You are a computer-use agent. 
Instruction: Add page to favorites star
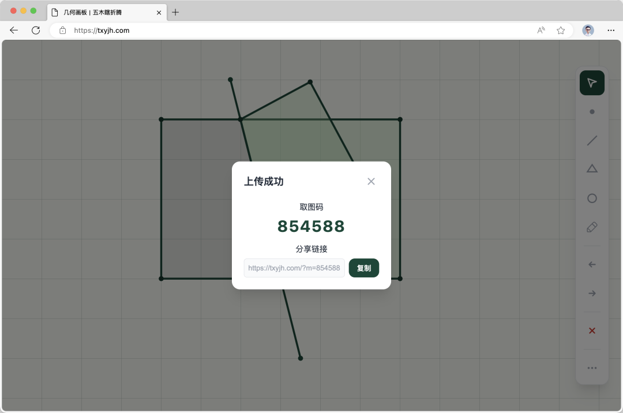coord(561,31)
